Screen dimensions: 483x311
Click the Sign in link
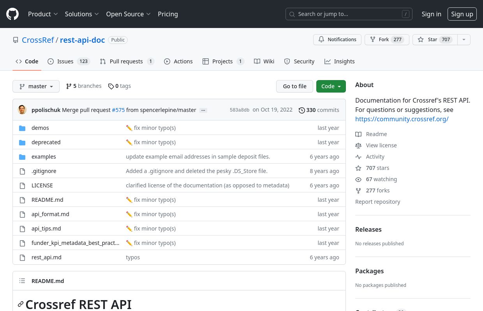(x=432, y=14)
